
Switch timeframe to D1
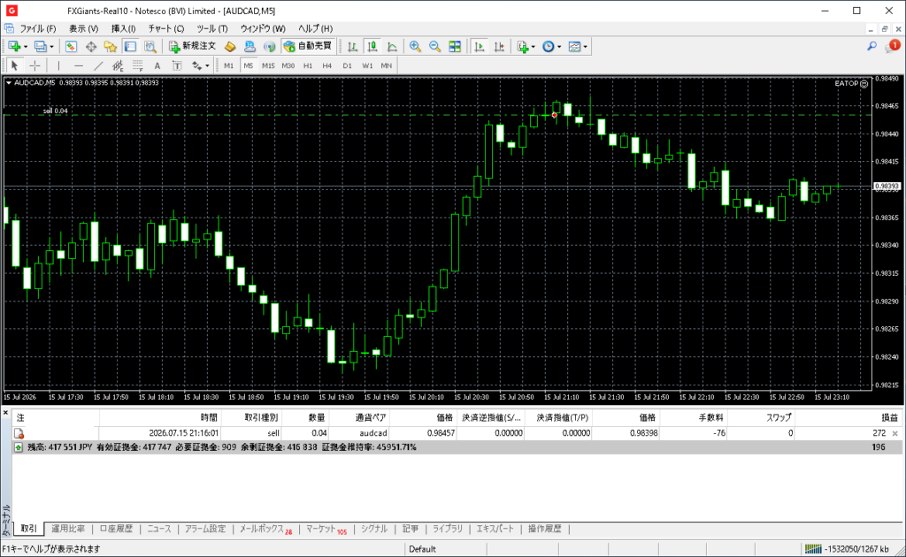tap(347, 65)
